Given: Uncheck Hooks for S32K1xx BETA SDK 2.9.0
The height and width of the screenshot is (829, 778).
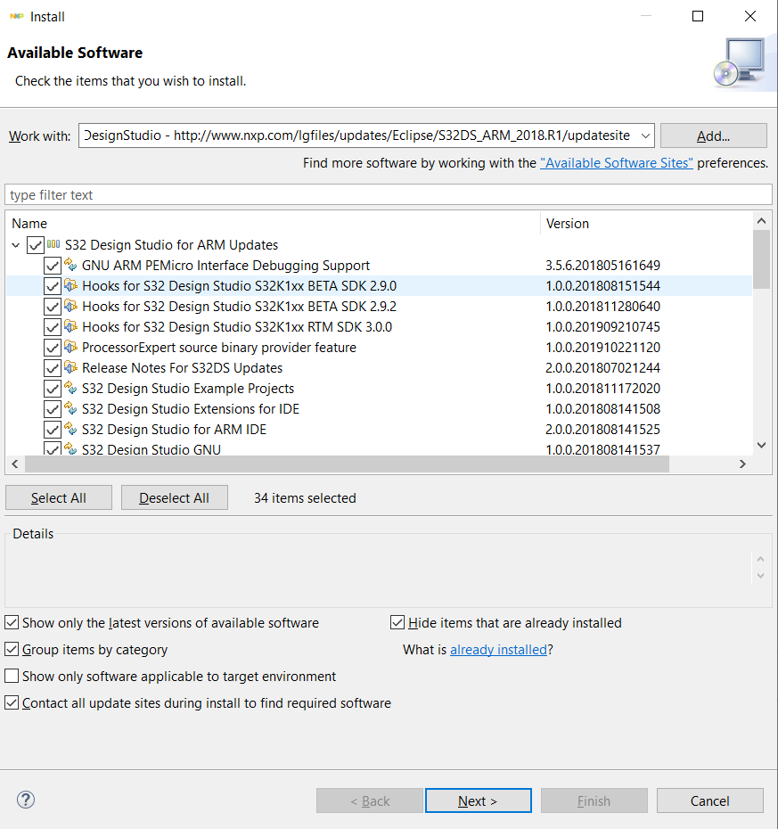Looking at the screenshot, I should click(52, 286).
